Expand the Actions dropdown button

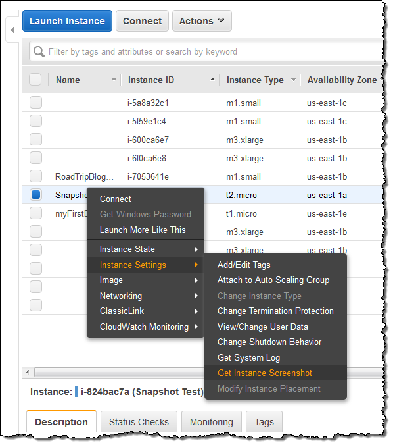[202, 21]
